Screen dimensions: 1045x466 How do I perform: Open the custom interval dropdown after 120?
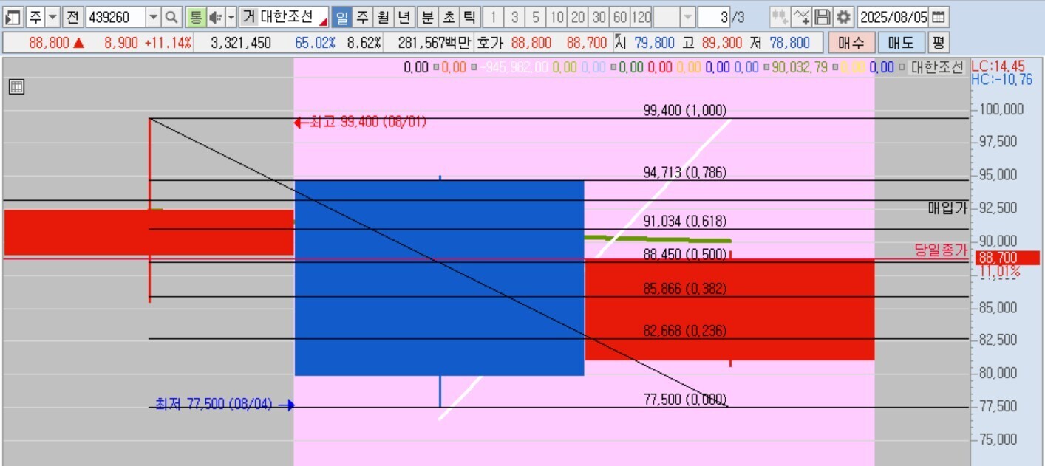click(687, 17)
